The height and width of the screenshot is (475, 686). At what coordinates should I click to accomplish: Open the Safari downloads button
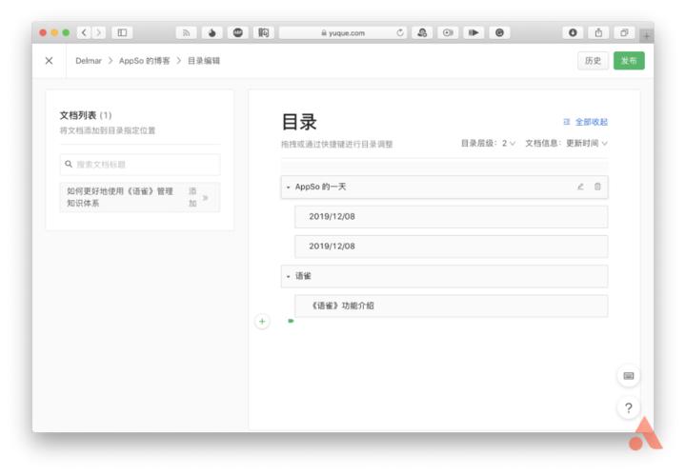[573, 32]
